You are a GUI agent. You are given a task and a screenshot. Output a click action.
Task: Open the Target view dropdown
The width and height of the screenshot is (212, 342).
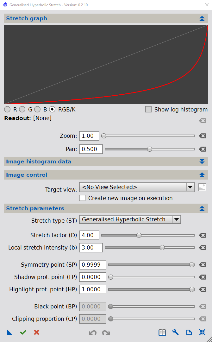point(190,187)
